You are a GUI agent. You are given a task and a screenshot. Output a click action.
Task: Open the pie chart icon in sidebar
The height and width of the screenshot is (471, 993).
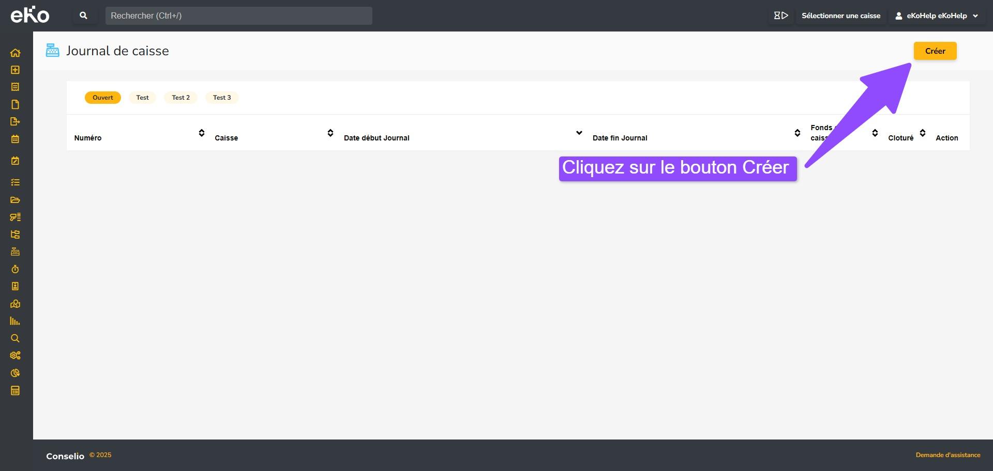(15, 373)
